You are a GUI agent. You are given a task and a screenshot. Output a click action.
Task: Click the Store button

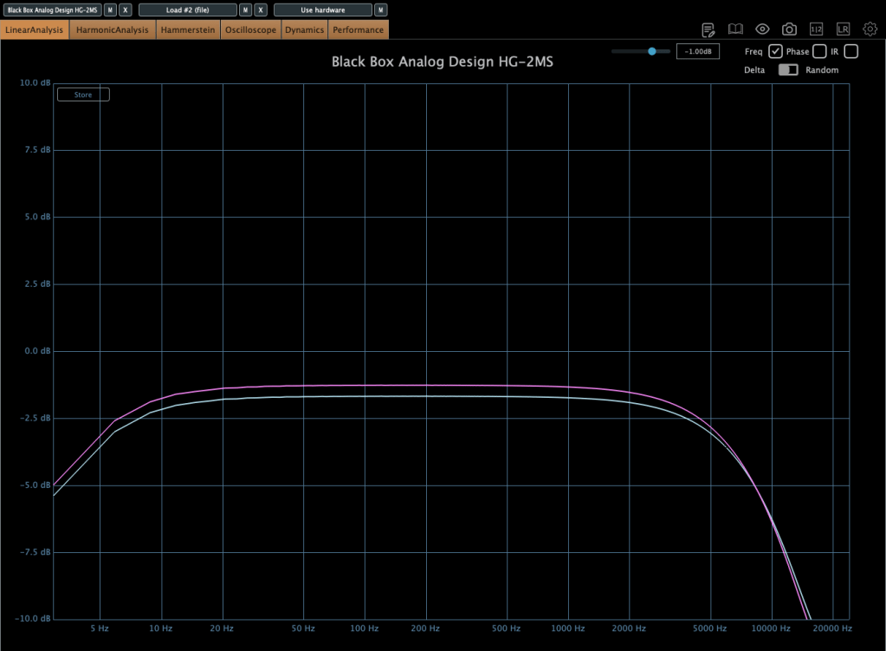point(83,94)
